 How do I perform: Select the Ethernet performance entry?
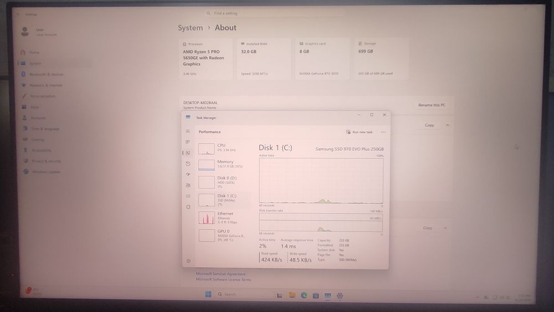224,218
